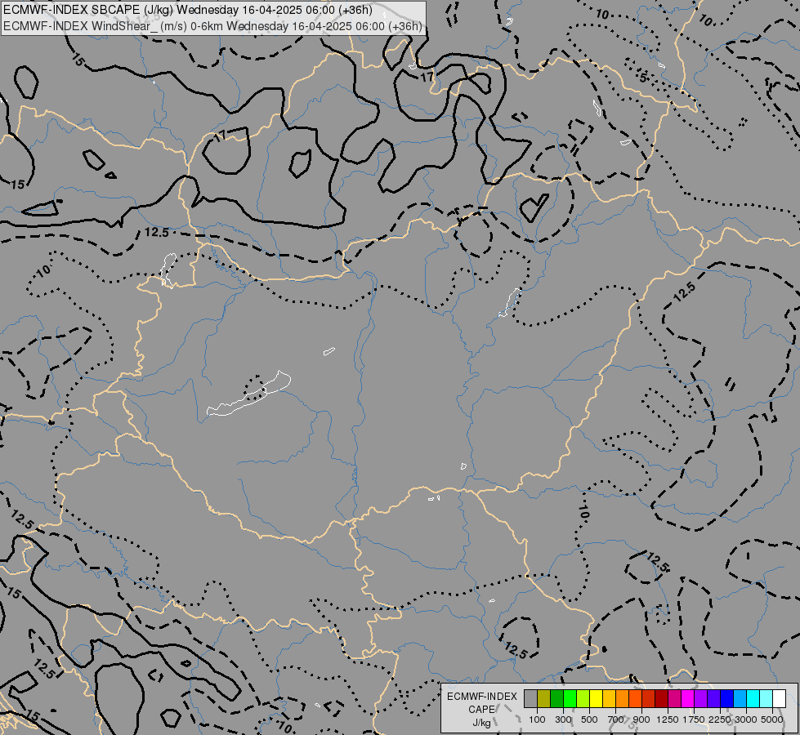This screenshot has height=735, width=800.
Task: Select the orange-red legend swatch
Action: pos(635,698)
